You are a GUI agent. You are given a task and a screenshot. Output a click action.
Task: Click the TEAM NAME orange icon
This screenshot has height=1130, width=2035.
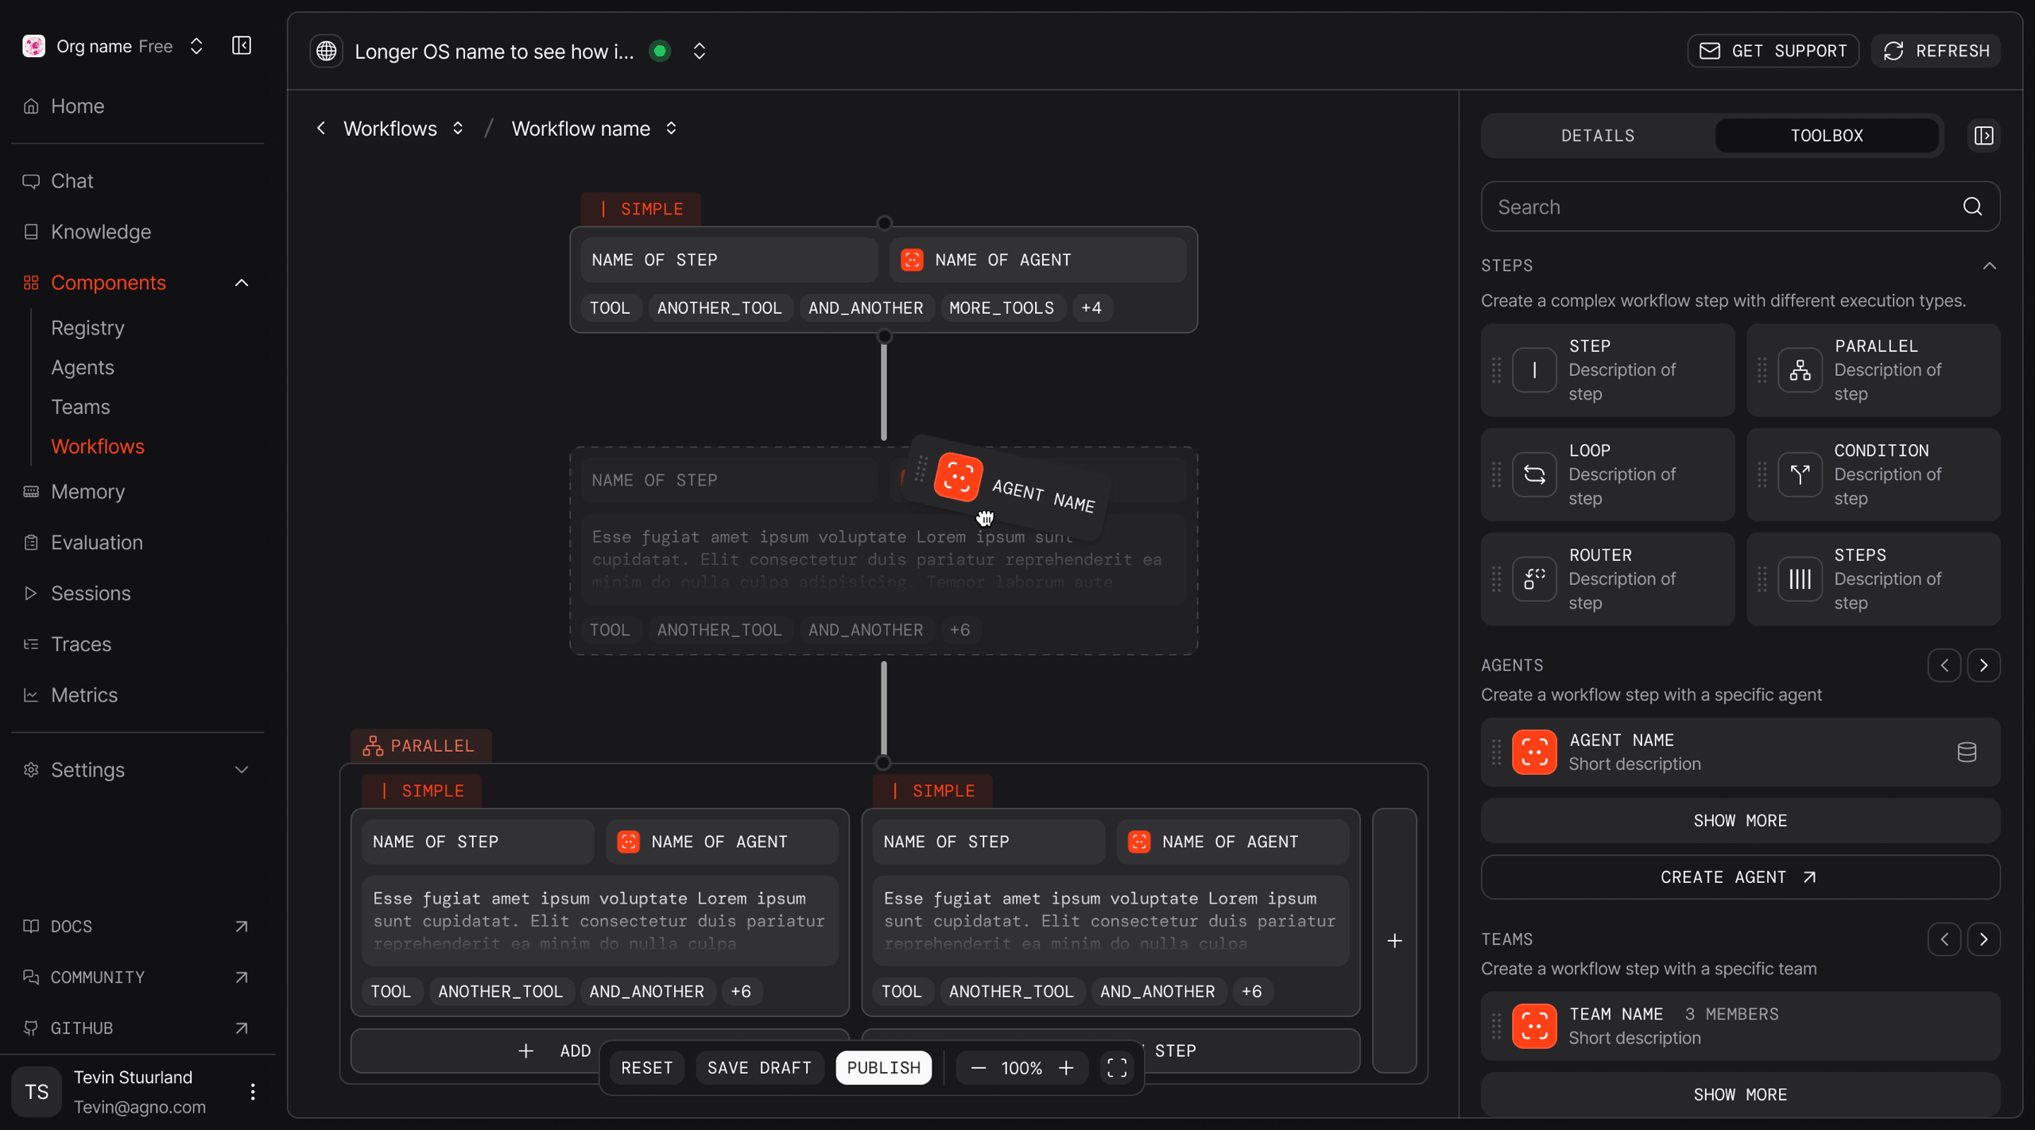tap(1533, 1026)
